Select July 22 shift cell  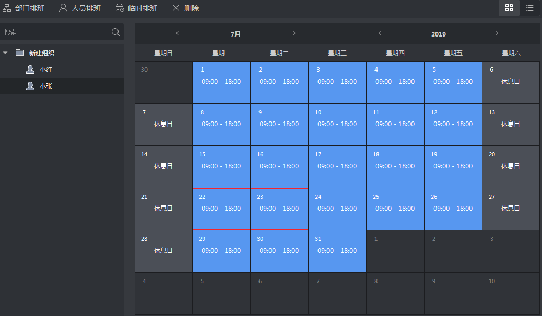coord(221,209)
